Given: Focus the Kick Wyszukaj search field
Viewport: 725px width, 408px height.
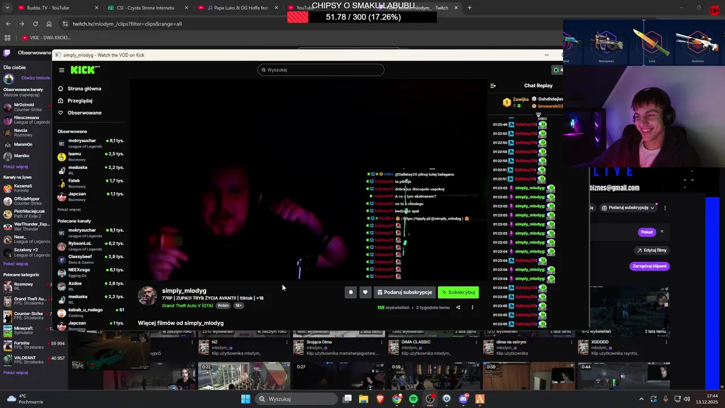Looking at the screenshot, I should (321, 70).
